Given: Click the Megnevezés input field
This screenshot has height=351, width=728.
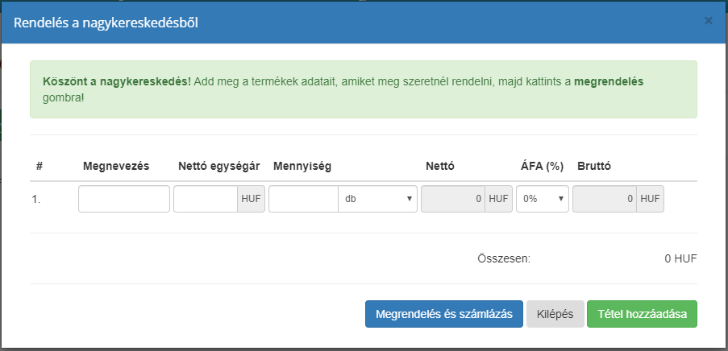Looking at the screenshot, I should click(124, 199).
